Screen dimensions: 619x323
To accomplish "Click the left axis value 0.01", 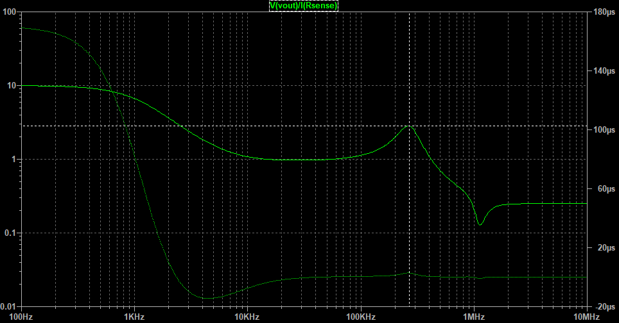I will 8,307.
